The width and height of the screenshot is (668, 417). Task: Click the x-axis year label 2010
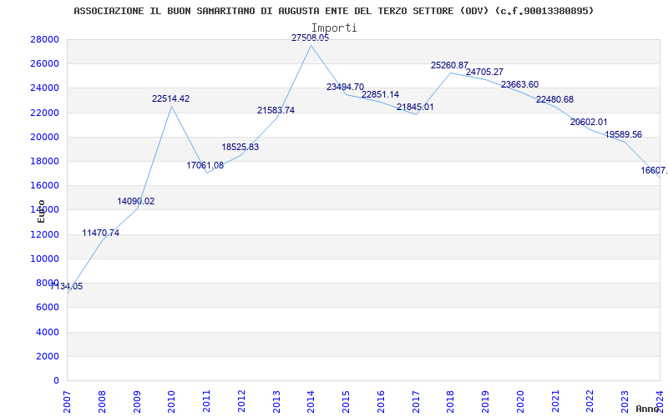172,402
